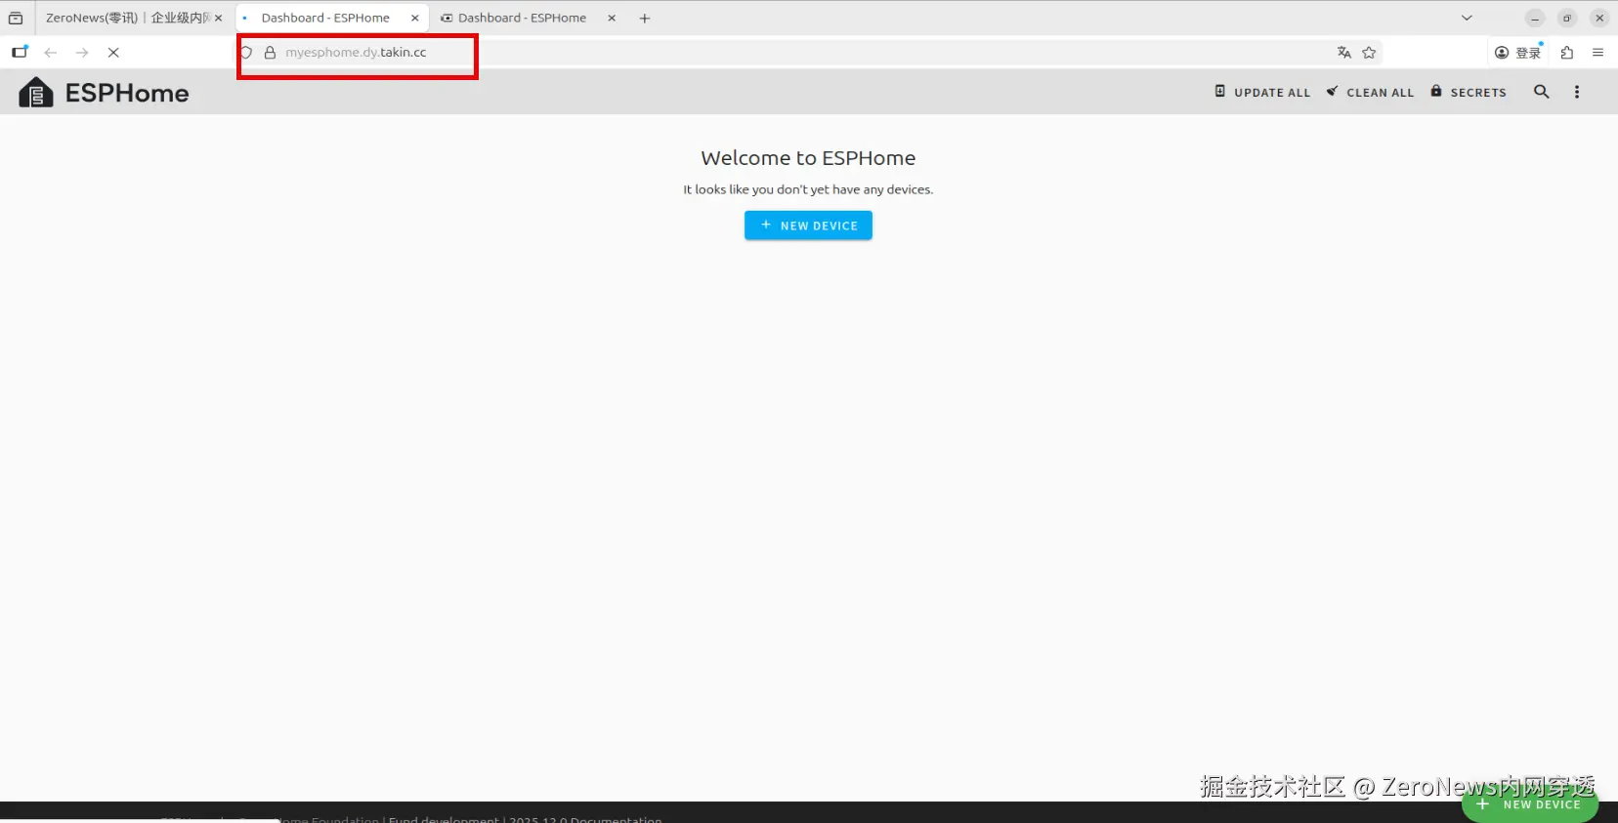The width and height of the screenshot is (1618, 823).
Task: Switch to the ZeroNews browser tab
Action: (127, 18)
